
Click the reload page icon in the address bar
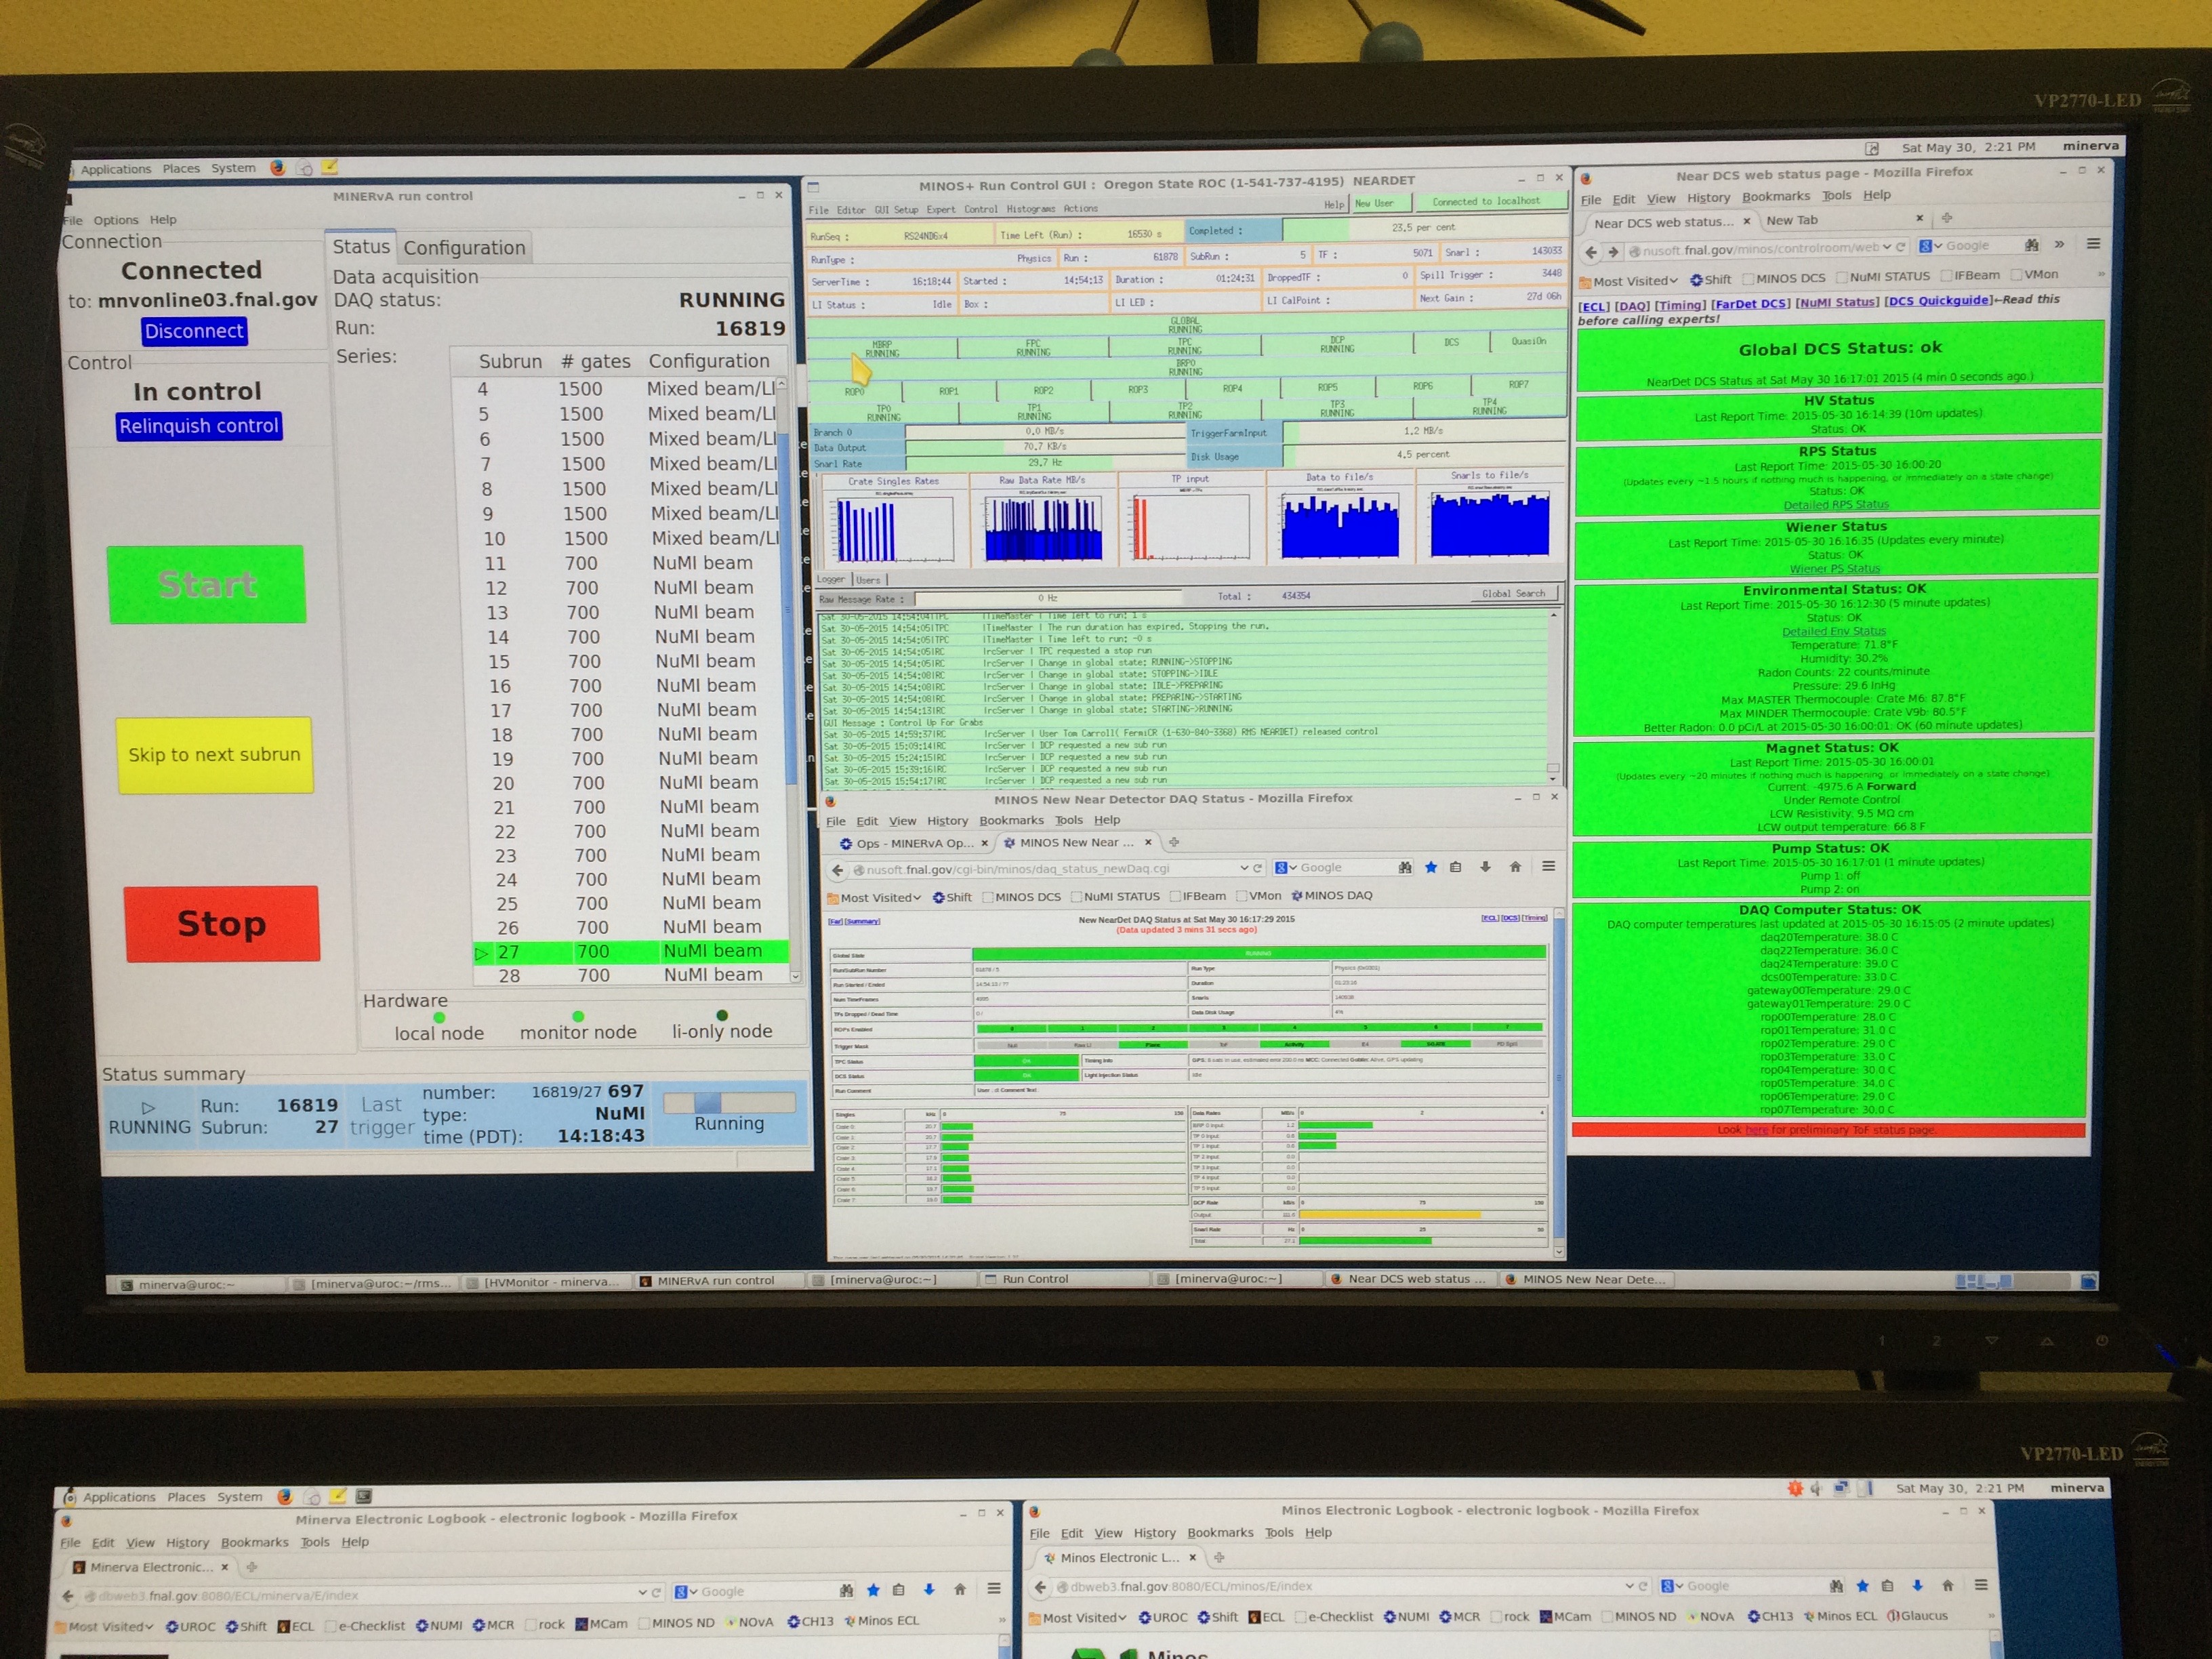(1258, 868)
